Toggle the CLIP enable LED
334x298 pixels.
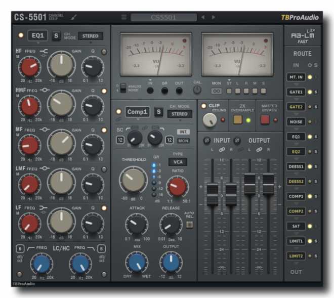(203, 106)
